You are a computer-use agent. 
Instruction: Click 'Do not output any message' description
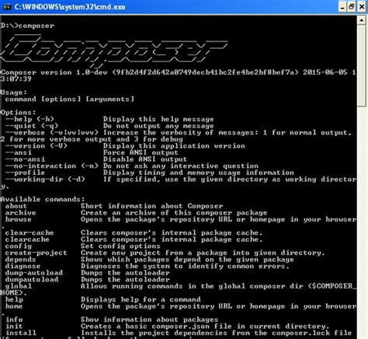(158, 126)
